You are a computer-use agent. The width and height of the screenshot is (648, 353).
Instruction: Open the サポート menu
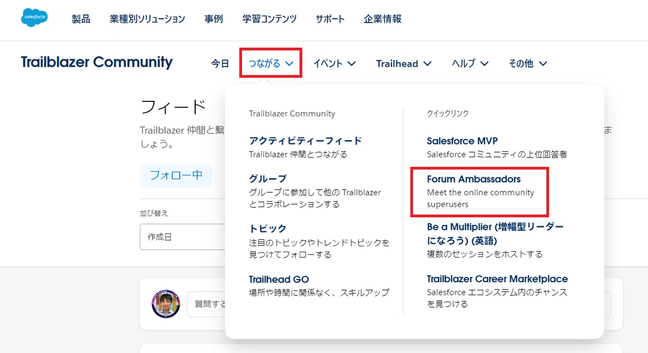click(x=330, y=19)
